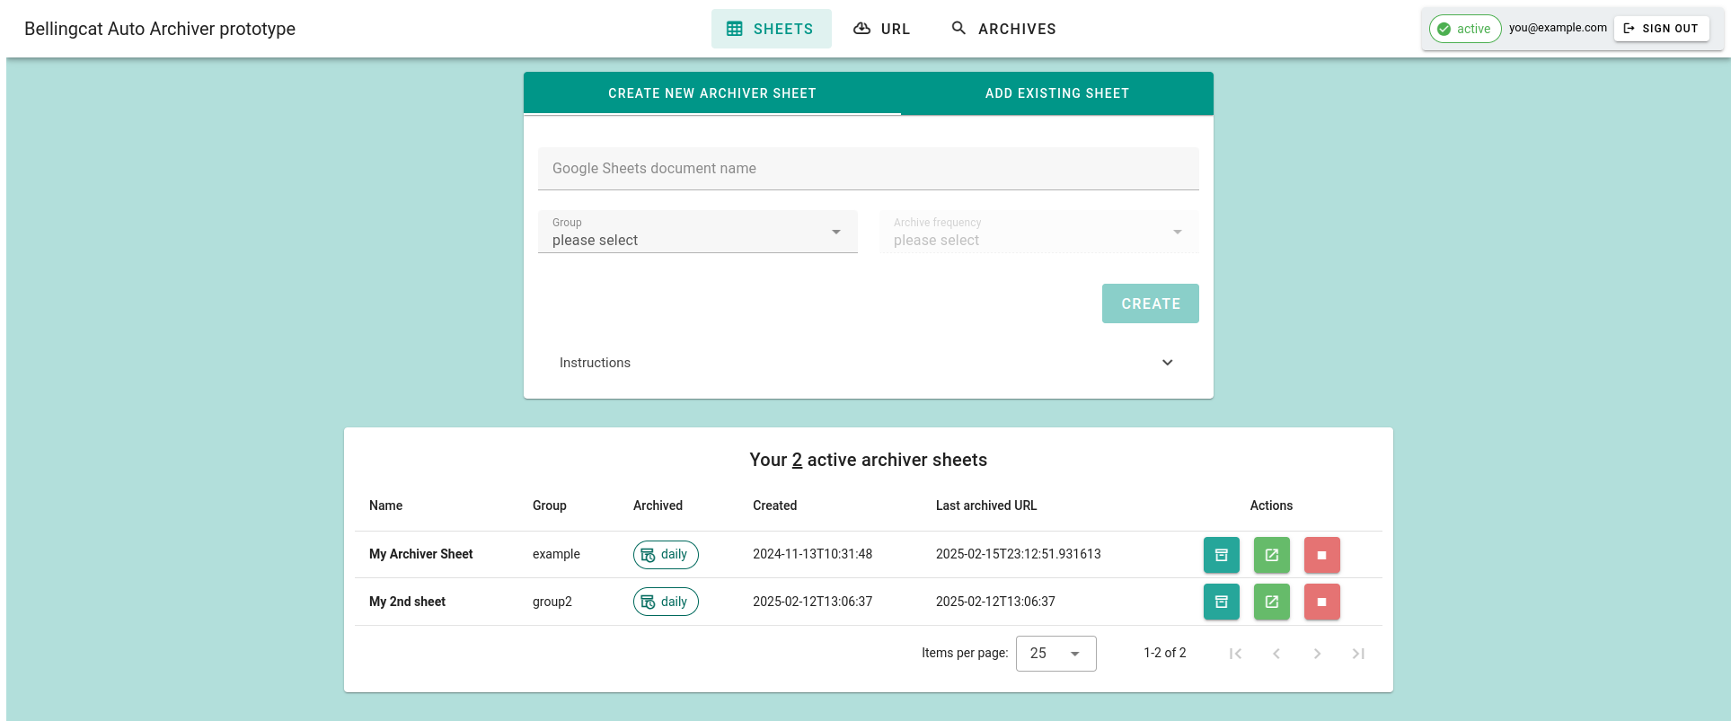The image size is (1731, 721).
Task: Open My 2nd sheet external link icon
Action: click(x=1271, y=602)
